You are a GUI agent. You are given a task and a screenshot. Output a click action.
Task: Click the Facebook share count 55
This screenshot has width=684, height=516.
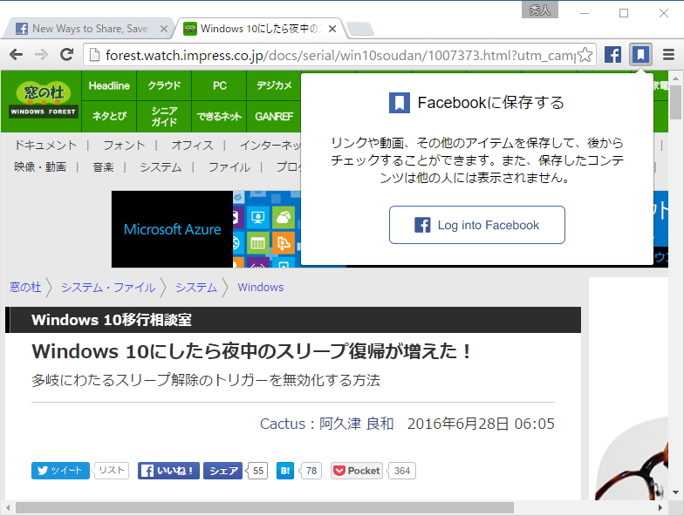pyautogui.click(x=258, y=471)
